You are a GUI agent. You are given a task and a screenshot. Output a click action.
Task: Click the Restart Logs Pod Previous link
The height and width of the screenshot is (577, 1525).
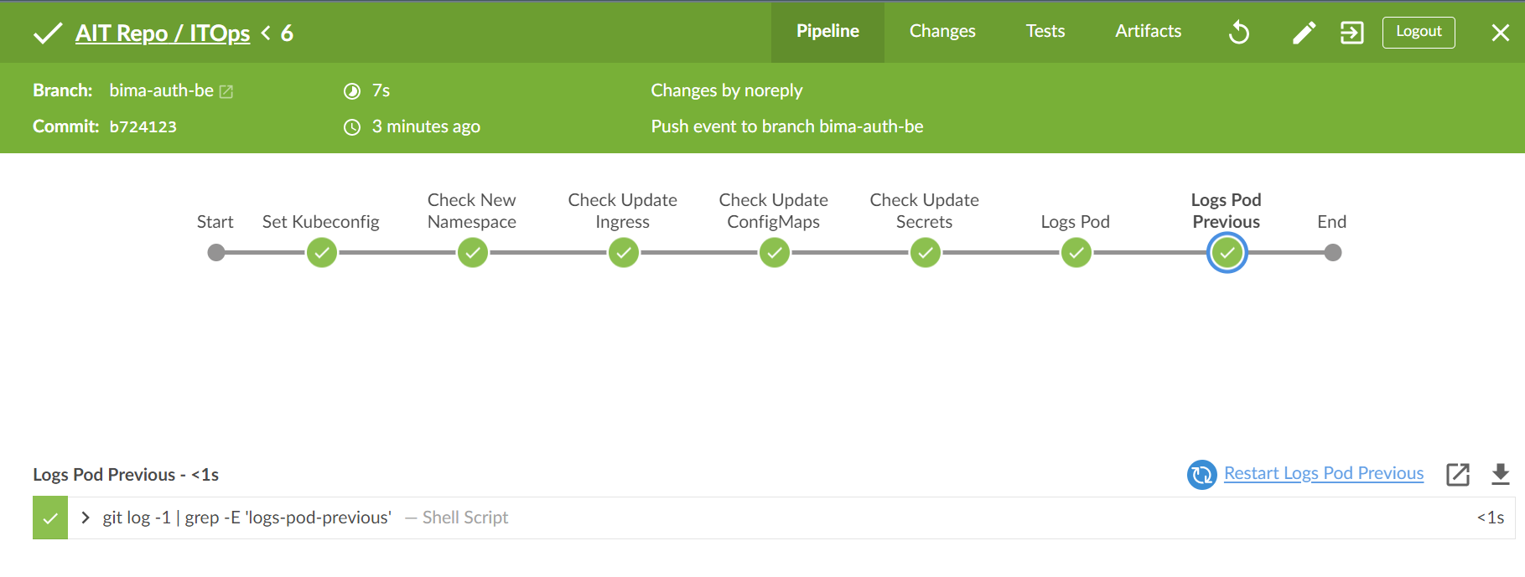1323,473
